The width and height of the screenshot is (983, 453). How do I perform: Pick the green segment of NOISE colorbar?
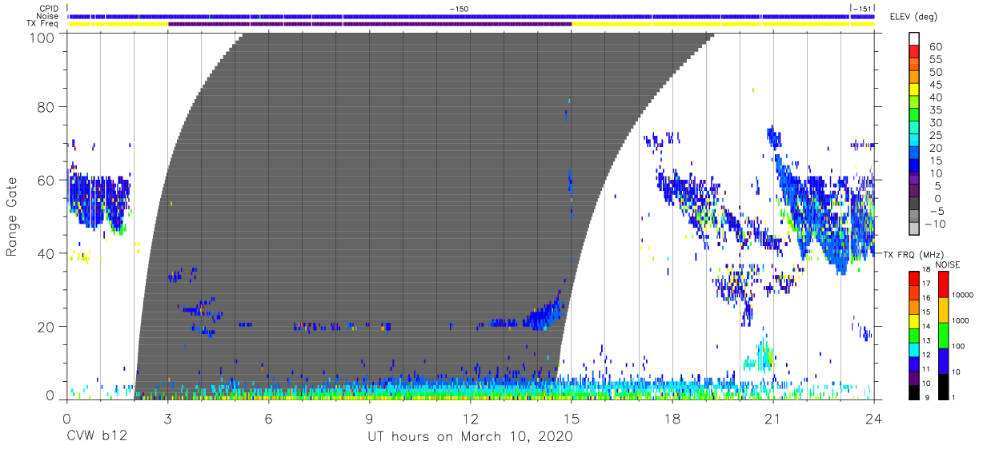942,335
